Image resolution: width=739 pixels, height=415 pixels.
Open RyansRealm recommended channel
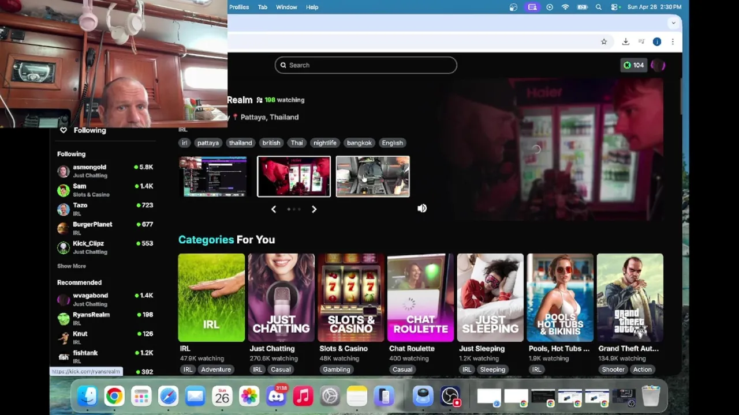105,319
